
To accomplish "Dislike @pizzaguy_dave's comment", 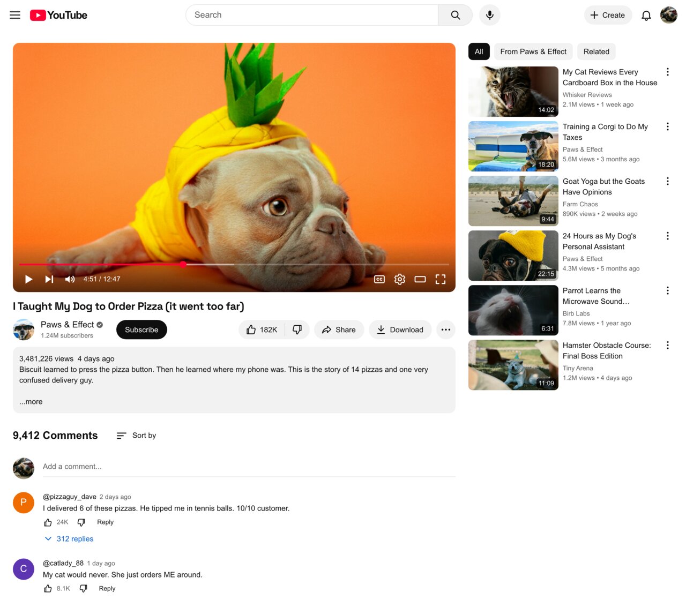I will click(81, 522).
